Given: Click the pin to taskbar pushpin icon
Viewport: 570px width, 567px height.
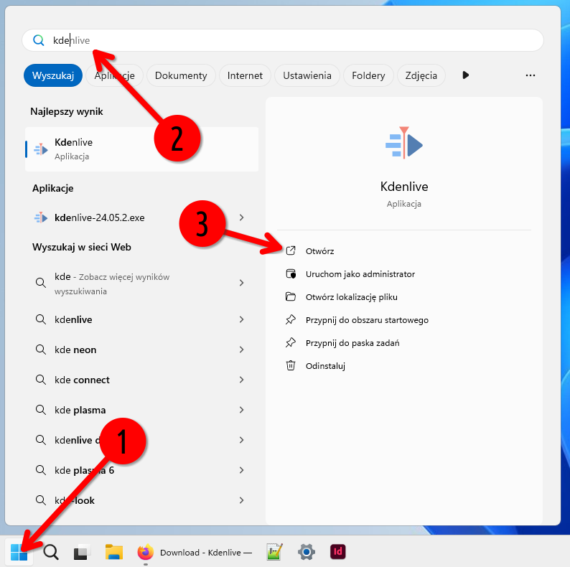Looking at the screenshot, I should pos(291,343).
